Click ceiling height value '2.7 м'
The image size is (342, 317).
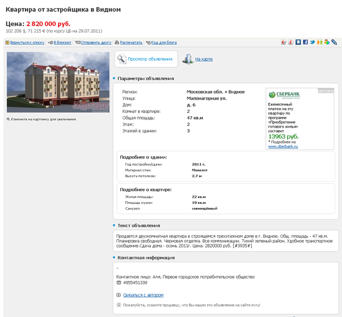pos(197,176)
